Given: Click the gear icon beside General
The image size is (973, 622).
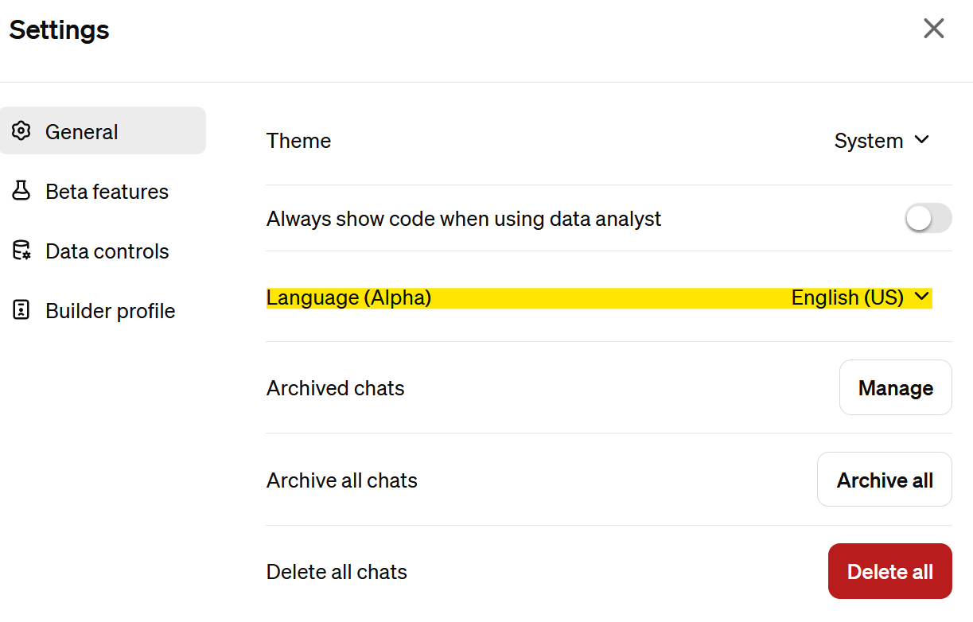Looking at the screenshot, I should (x=21, y=131).
